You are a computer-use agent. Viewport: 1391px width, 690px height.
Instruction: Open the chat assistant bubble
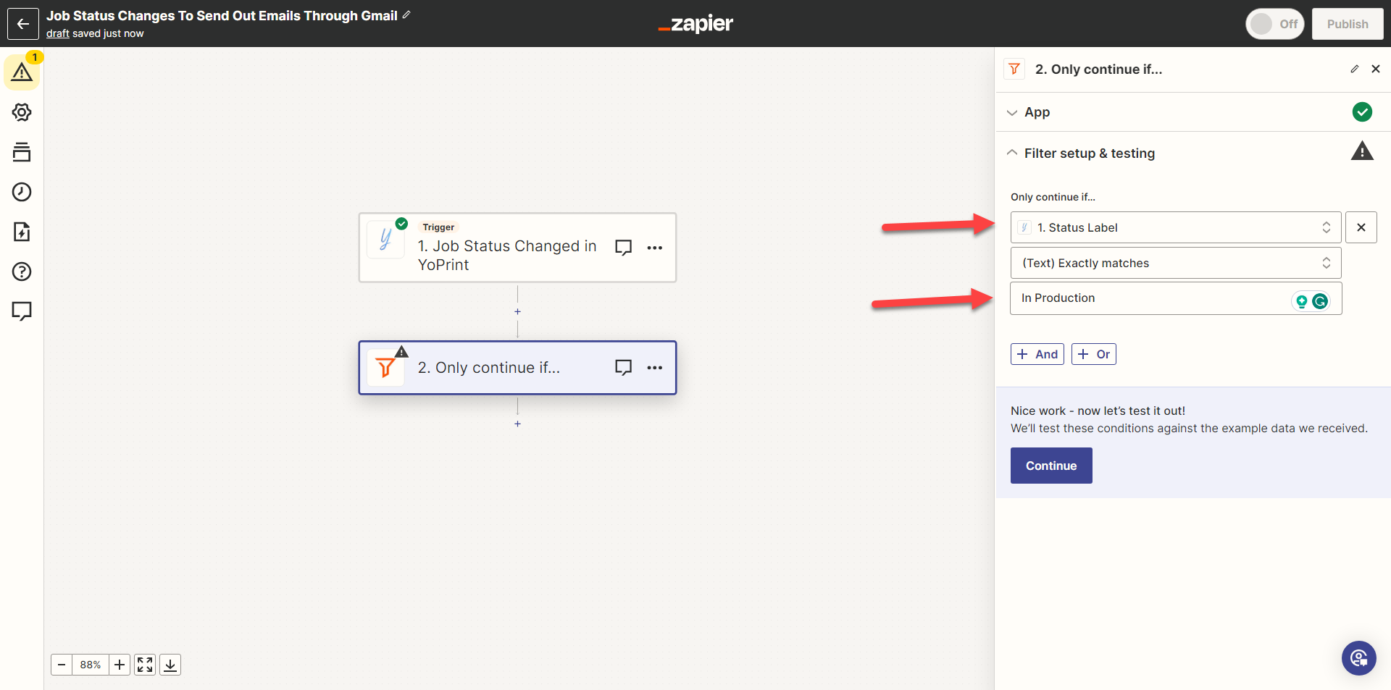(1358, 658)
